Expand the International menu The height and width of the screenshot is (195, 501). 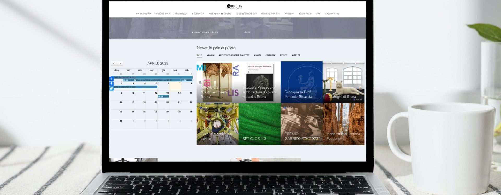point(270,14)
